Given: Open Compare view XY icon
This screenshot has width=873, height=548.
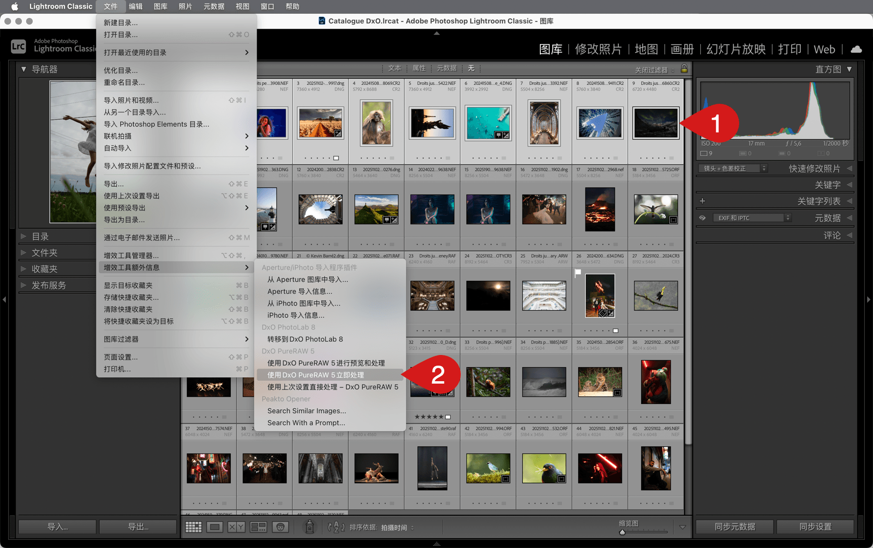Looking at the screenshot, I should (x=236, y=527).
